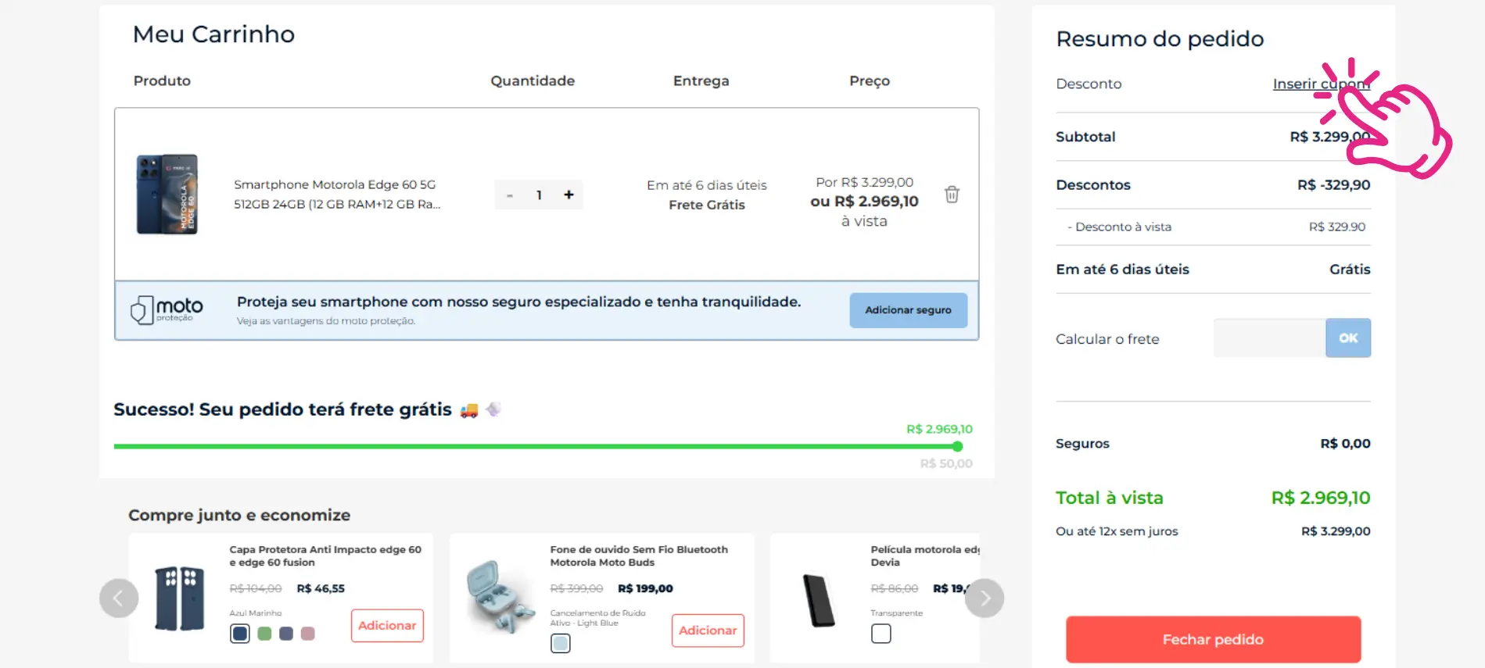Screen dimensions: 1485x668
Task: Click the 'Veja as vantagens do moto proteção' text
Action: tap(326, 321)
